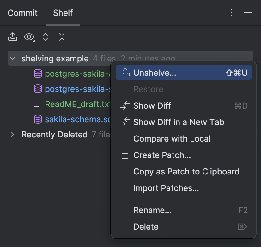The width and height of the screenshot is (261, 247).
Task: Click the '4 files' count text
Action: coord(104,59)
